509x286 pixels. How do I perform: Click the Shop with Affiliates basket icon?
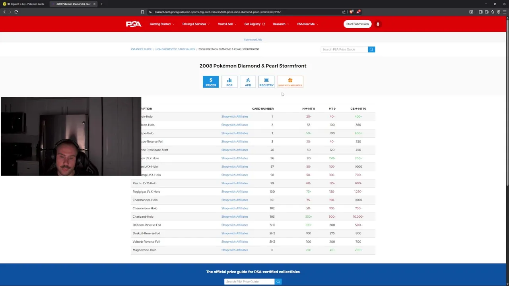click(290, 82)
